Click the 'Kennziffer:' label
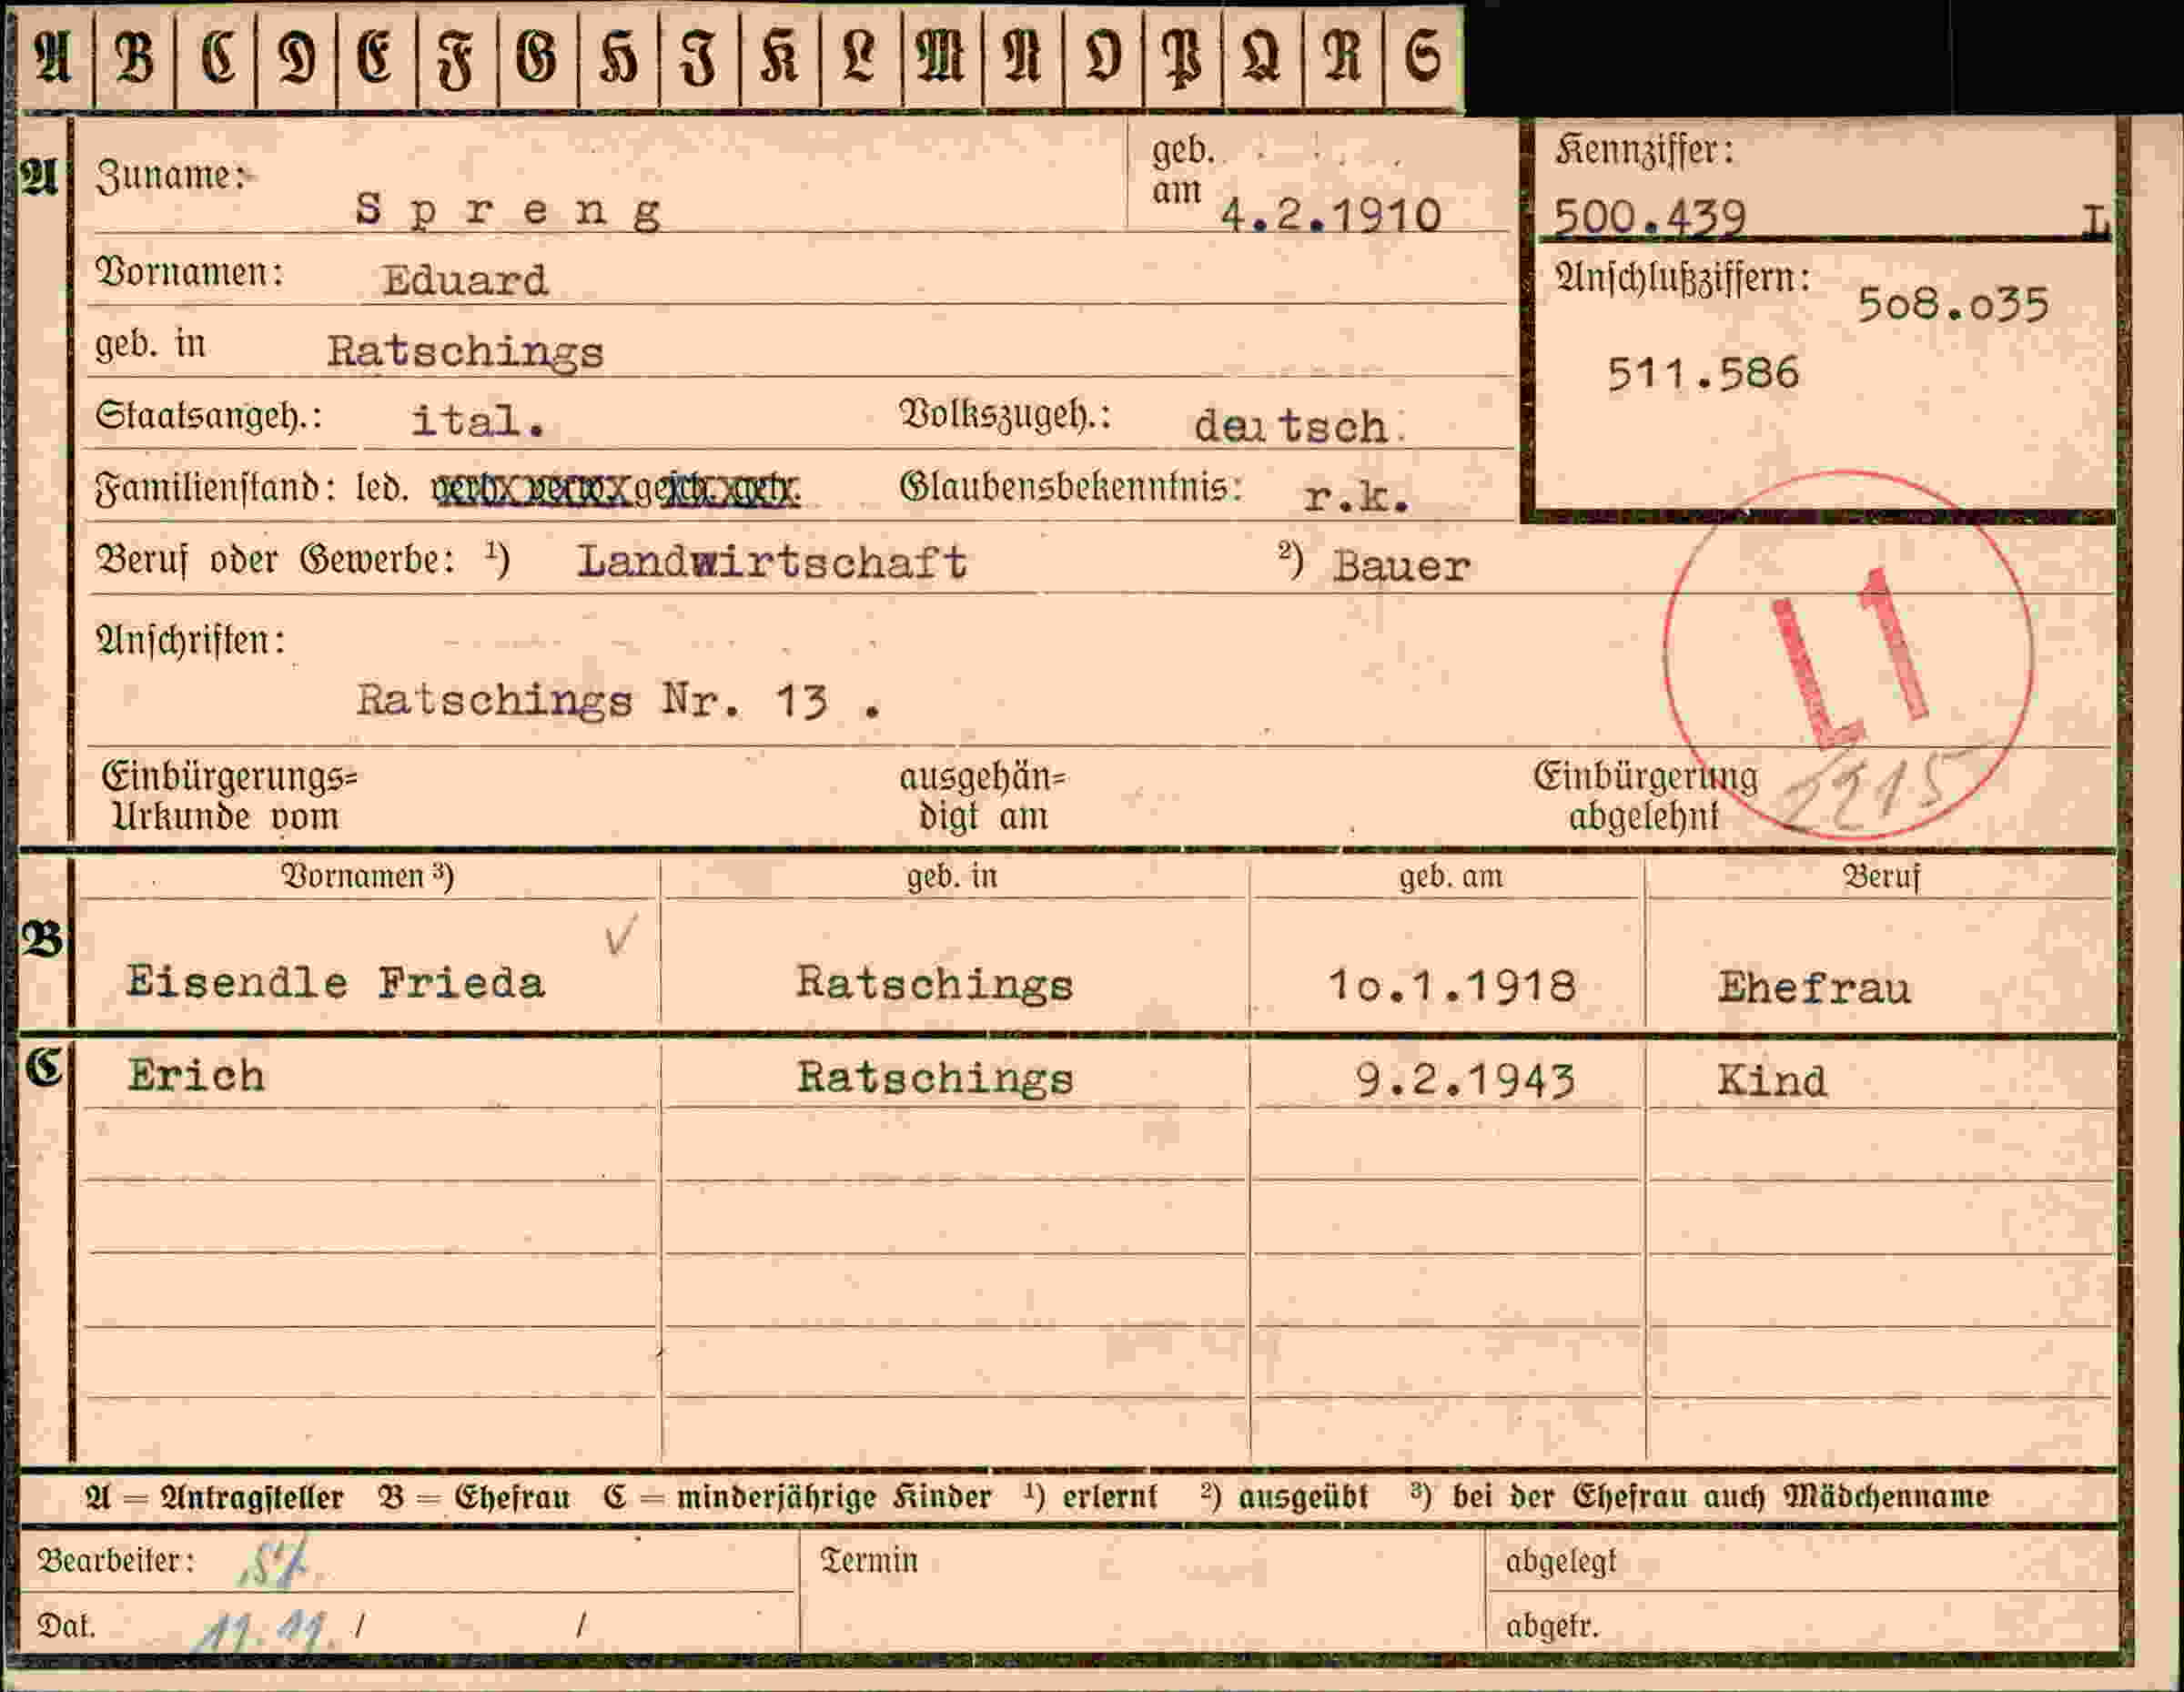The image size is (2184, 1692). click(x=1644, y=151)
